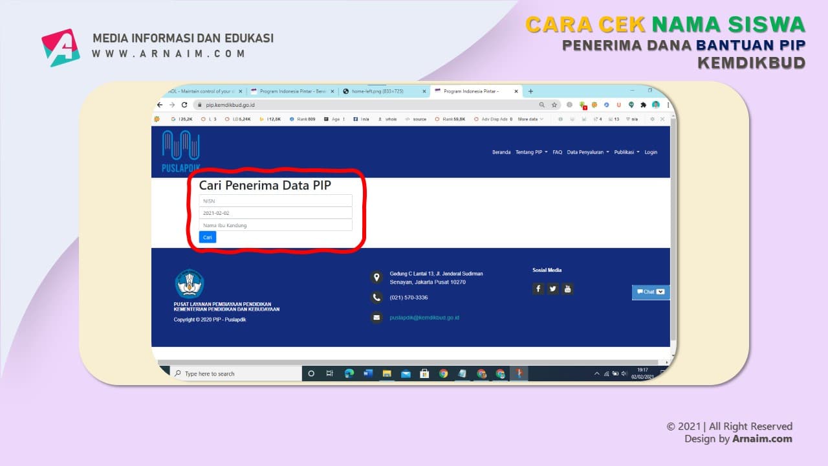The image size is (828, 466).
Task: Click the location pin icon beside Gedung C
Action: pyautogui.click(x=376, y=278)
